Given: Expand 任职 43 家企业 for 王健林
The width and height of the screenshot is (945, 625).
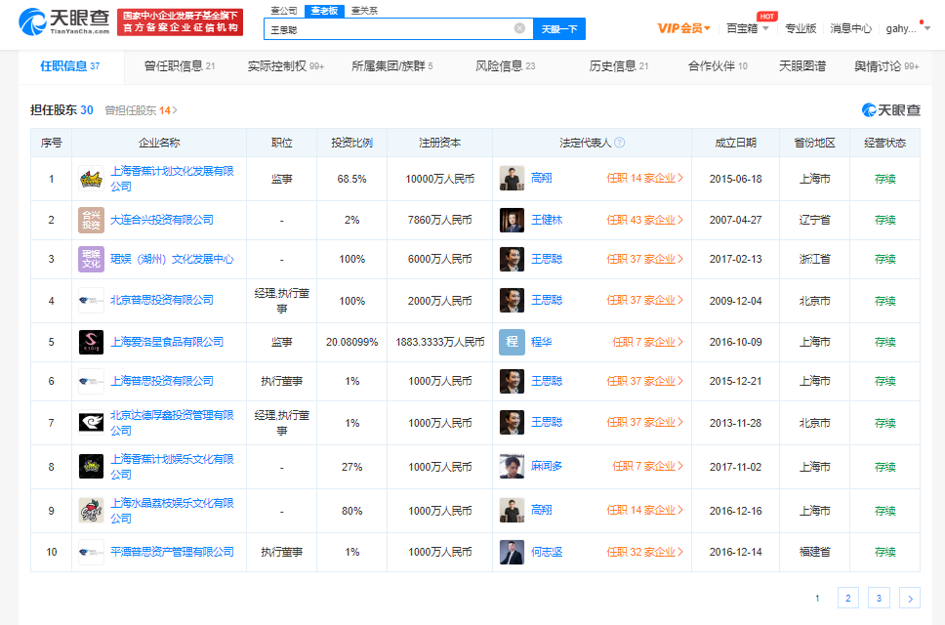Looking at the screenshot, I should click(x=644, y=220).
